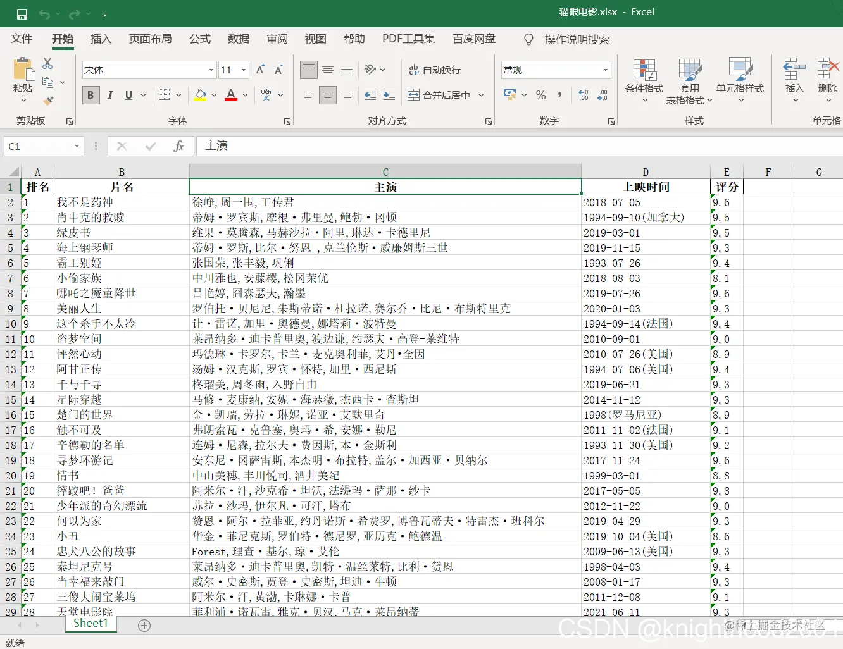843x649 pixels.
Task: Toggle Middle Align button
Action: click(328, 70)
